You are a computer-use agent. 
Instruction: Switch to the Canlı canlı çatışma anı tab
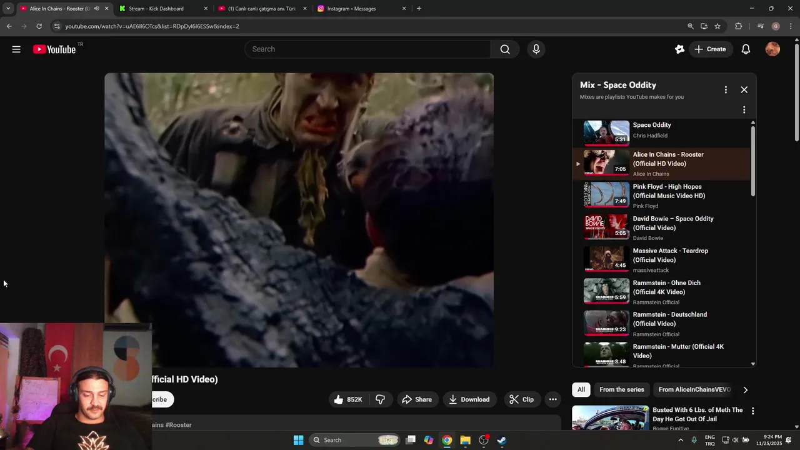262,9
